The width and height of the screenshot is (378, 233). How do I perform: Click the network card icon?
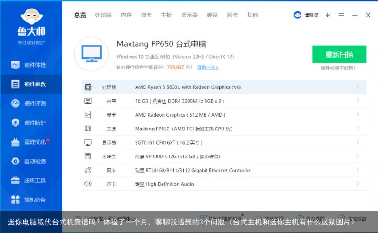[x=88, y=170]
